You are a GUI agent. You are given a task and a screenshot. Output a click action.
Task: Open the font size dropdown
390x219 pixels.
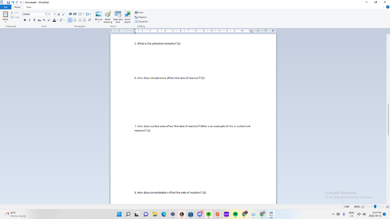(x=54, y=14)
